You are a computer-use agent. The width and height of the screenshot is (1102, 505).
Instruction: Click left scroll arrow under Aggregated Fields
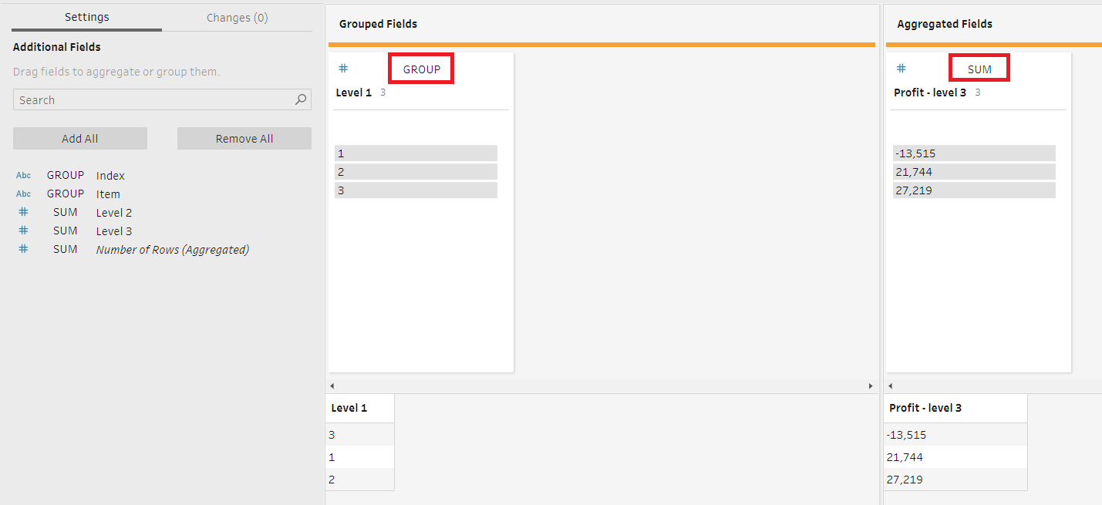tap(890, 385)
